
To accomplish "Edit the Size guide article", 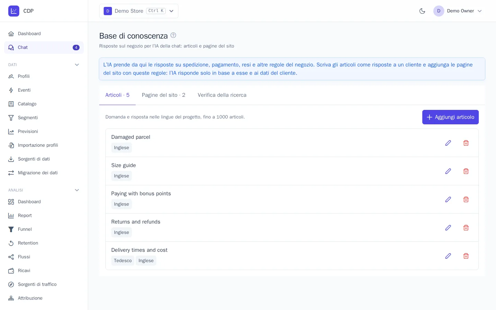I will [448, 171].
